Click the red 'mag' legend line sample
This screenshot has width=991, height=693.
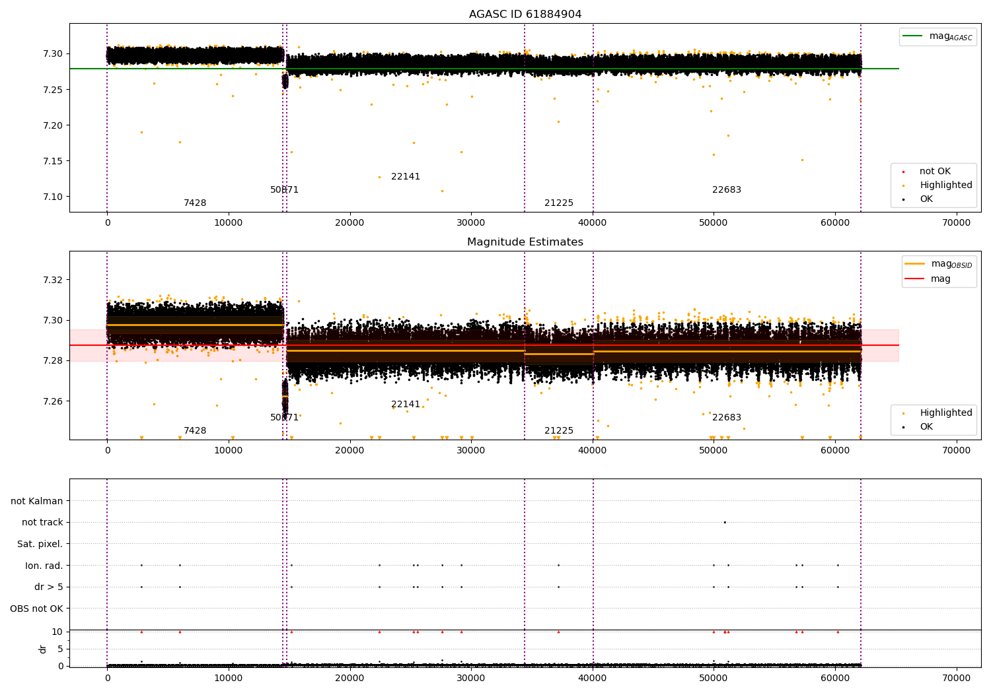[x=915, y=279]
